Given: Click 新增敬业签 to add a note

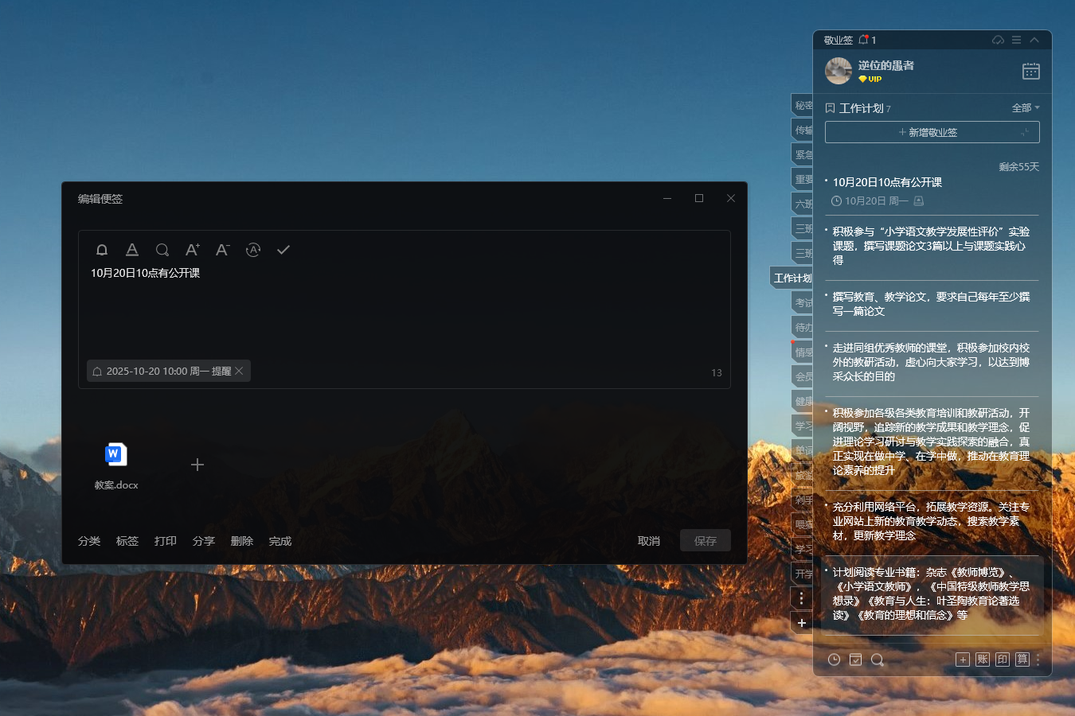Looking at the screenshot, I should click(x=932, y=132).
